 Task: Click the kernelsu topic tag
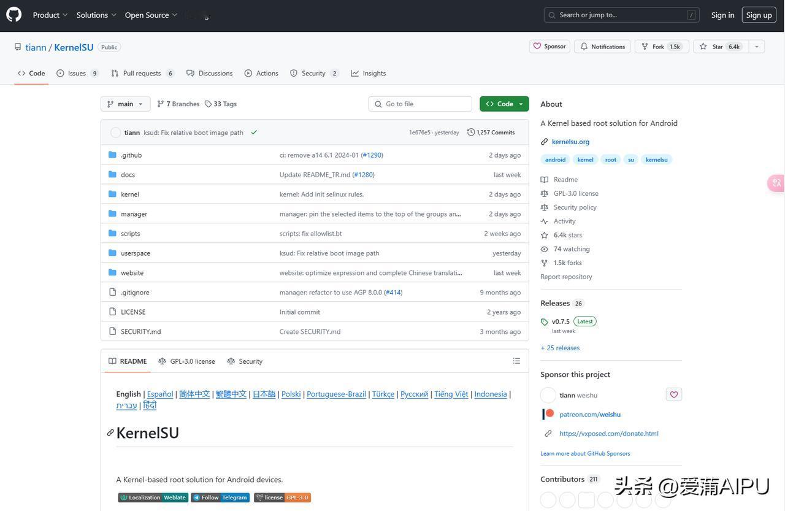click(656, 159)
